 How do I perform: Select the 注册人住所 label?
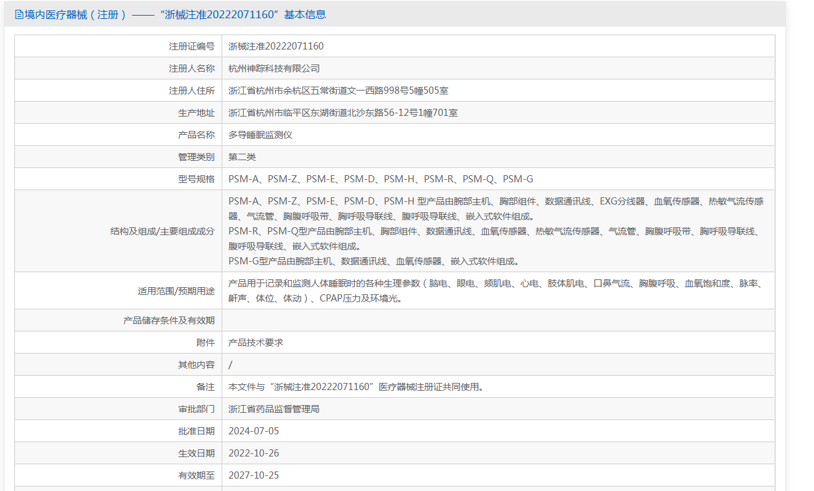pos(192,91)
